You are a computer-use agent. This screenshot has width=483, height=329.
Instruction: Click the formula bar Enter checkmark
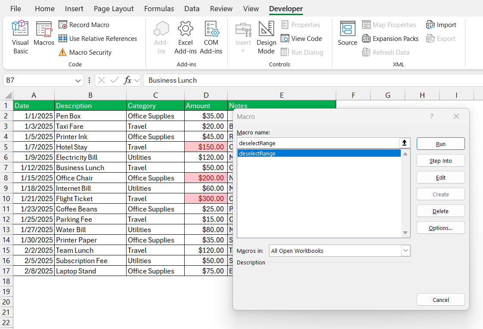point(114,81)
